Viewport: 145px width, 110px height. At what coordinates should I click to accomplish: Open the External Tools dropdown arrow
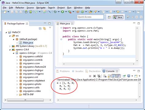coord(73,12)
